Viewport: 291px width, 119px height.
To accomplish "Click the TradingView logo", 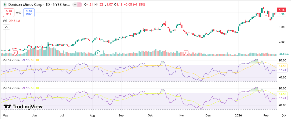I will pyautogui.click(x=23, y=106).
